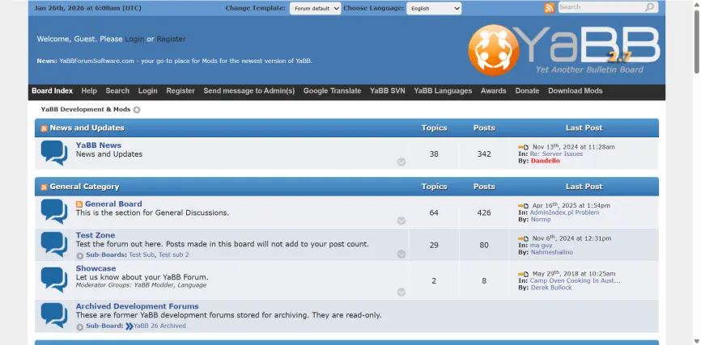Open the AdminIndex.pl Problem post link
The image size is (701, 345).
pyautogui.click(x=565, y=212)
